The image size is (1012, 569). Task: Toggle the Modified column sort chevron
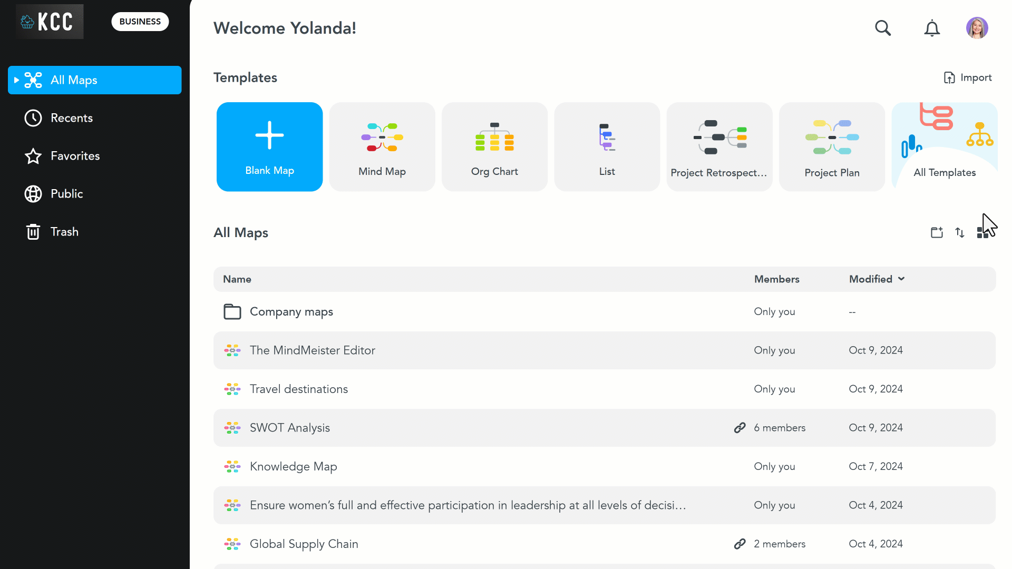click(901, 279)
